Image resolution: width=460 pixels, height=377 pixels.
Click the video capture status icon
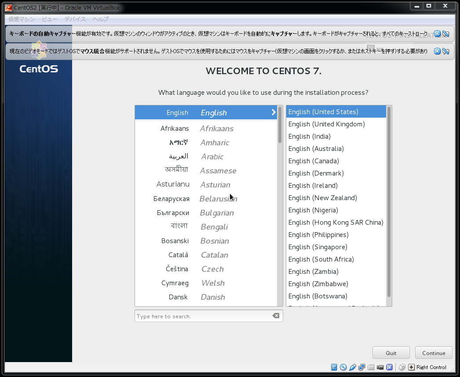pos(380,367)
